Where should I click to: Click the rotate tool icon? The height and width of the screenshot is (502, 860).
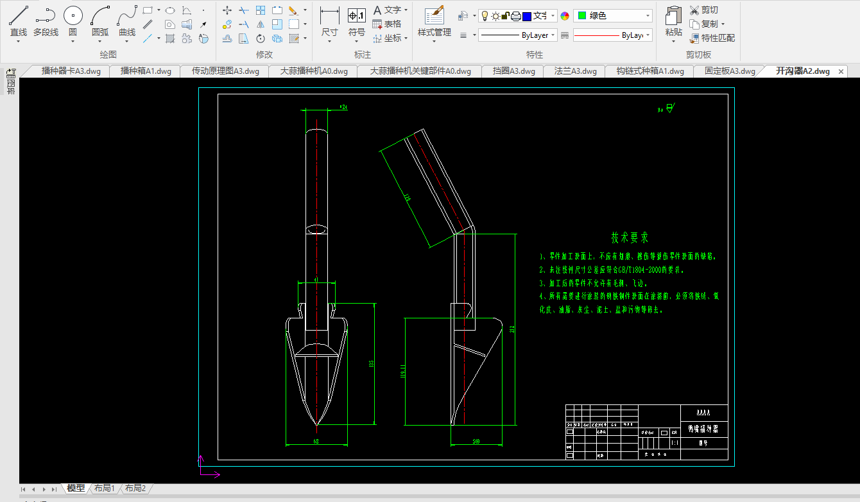(x=261, y=39)
